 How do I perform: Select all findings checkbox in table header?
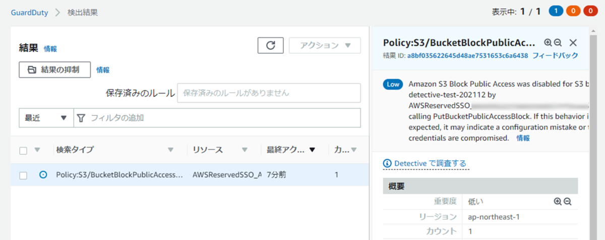coord(23,150)
